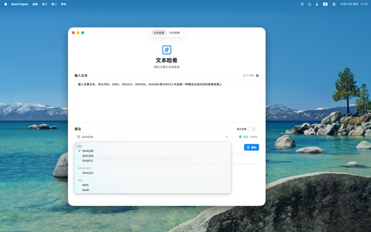Viewport: 371px width, 232px height.
Task: Open the Apple menu
Action: pos(6,4)
